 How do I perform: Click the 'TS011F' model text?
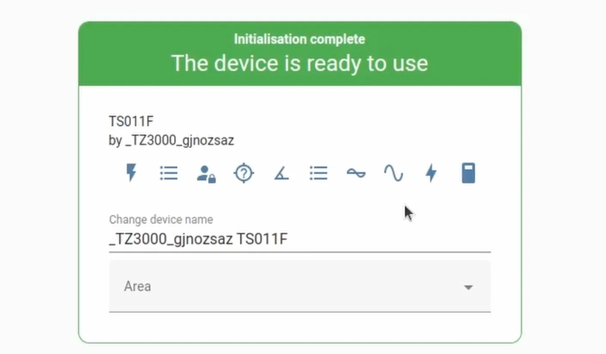point(131,122)
